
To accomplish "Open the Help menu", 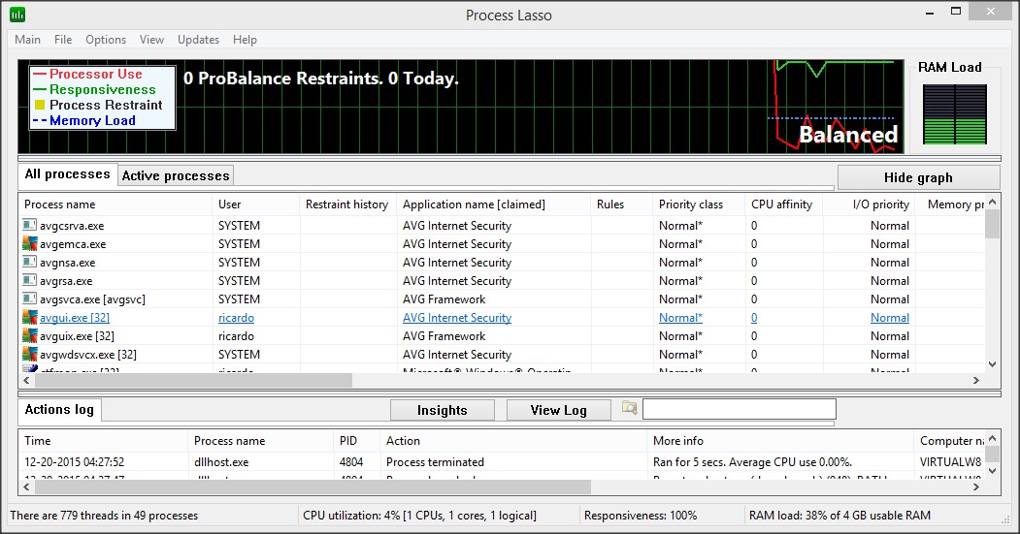I will click(x=245, y=40).
